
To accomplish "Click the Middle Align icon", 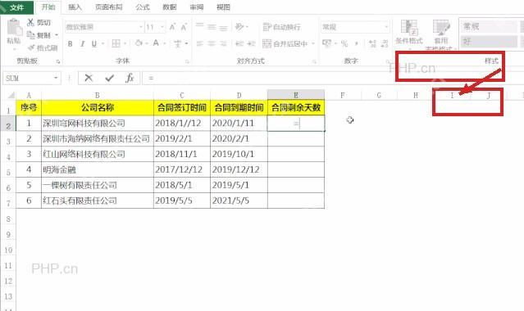I will click(x=212, y=27).
